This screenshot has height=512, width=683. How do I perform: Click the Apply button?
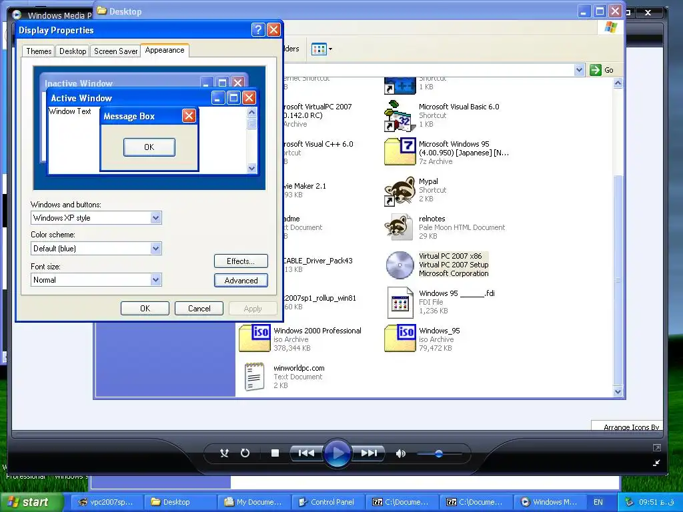pos(253,308)
